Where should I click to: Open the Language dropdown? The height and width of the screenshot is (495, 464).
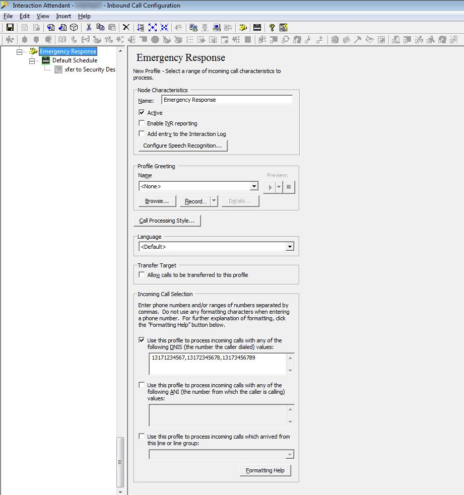pyautogui.click(x=289, y=247)
